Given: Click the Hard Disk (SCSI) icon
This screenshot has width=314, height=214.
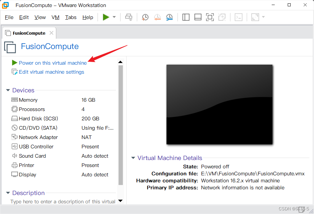Looking at the screenshot, I should tap(14, 118).
